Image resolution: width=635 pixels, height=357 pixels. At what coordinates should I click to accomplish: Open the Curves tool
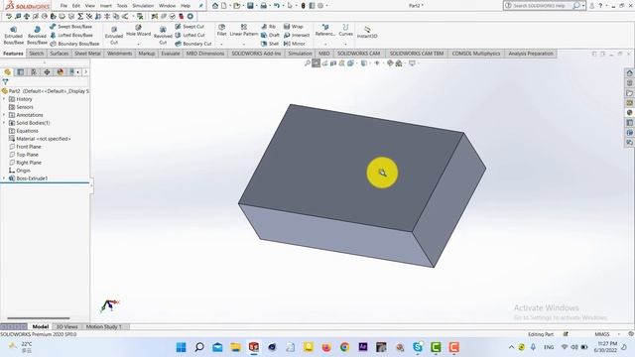345,31
